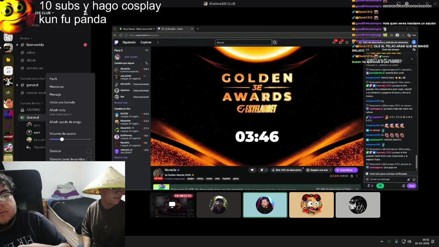Viewport: 439px width, 247px height.
Task: Open the 'eh' server icon
Action: (x=8, y=92)
